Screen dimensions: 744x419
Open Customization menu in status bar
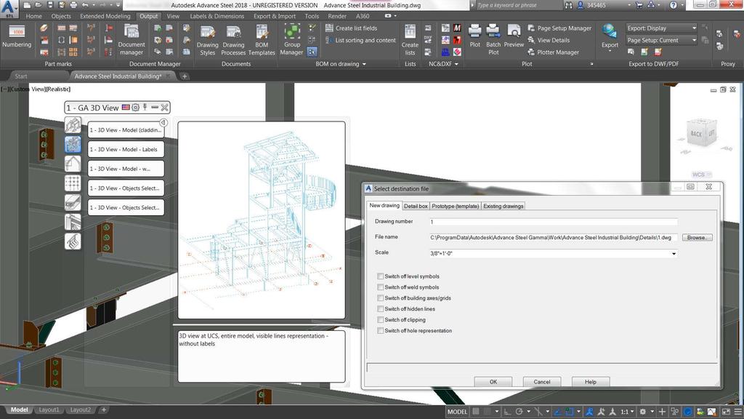pyautogui.click(x=738, y=412)
